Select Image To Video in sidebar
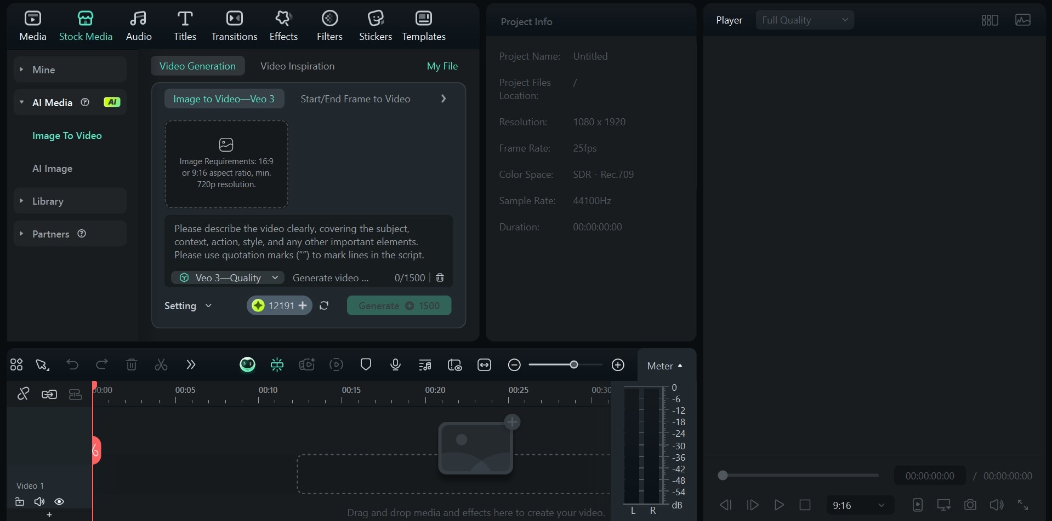Image resolution: width=1052 pixels, height=521 pixels. pos(67,136)
